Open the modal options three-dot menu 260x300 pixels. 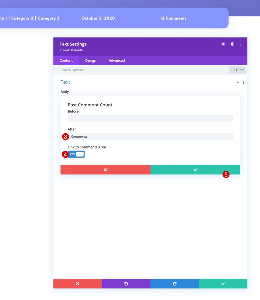click(x=241, y=44)
